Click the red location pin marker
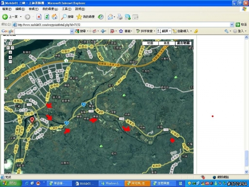Viewport: 249px width, 187px height. pyautogui.click(x=32, y=120)
